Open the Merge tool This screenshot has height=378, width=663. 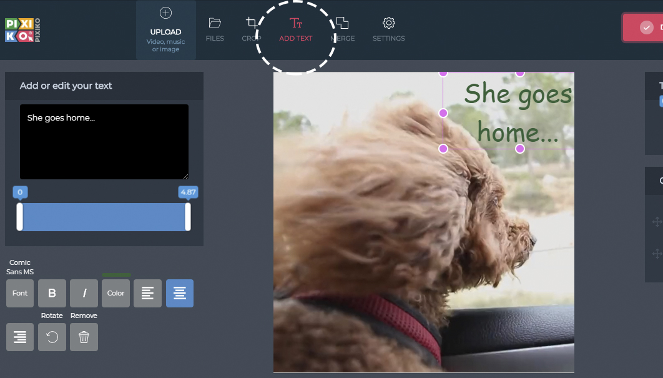[343, 29]
